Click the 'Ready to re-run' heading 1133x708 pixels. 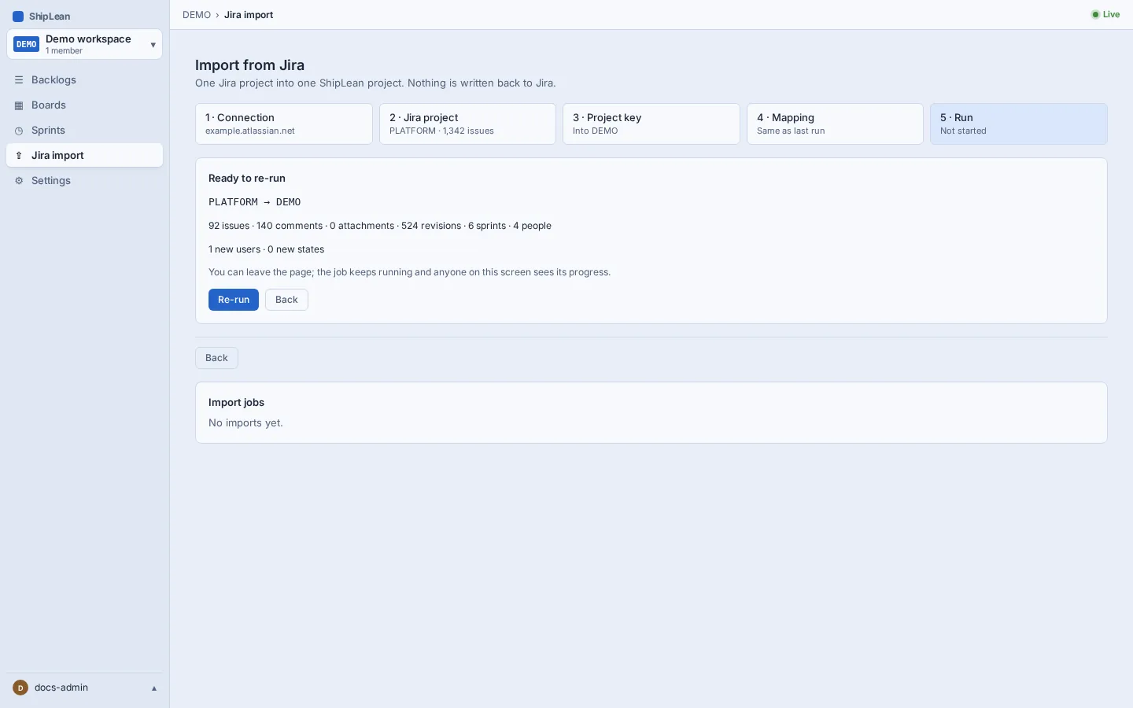(x=247, y=179)
